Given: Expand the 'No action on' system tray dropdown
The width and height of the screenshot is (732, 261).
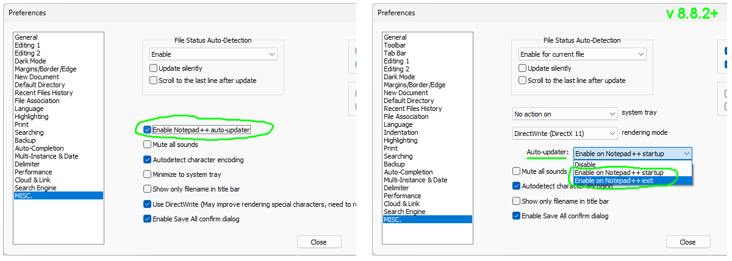Looking at the screenshot, I should (565, 114).
